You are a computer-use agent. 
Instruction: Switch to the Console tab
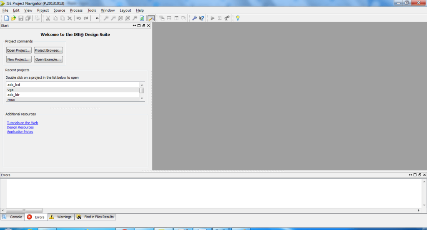click(13, 217)
